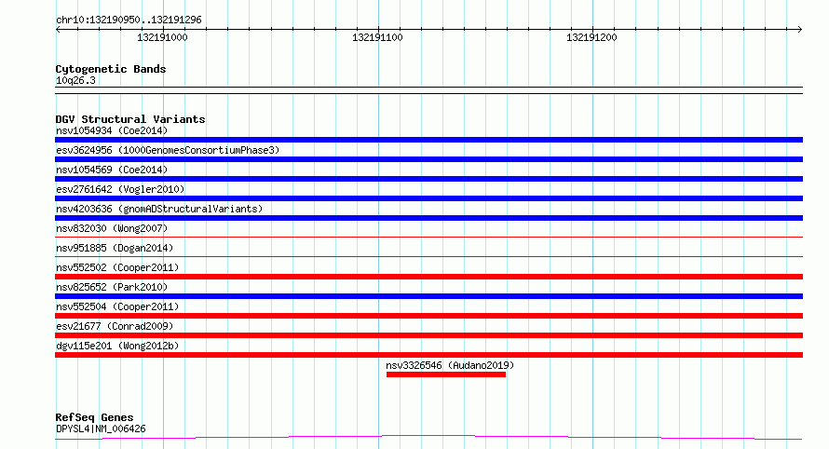Viewport: 829px width, 449px height.
Task: Click the red bar for esv21677
Action: 428,335
